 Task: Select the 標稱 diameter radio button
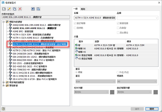[x=76, y=72]
